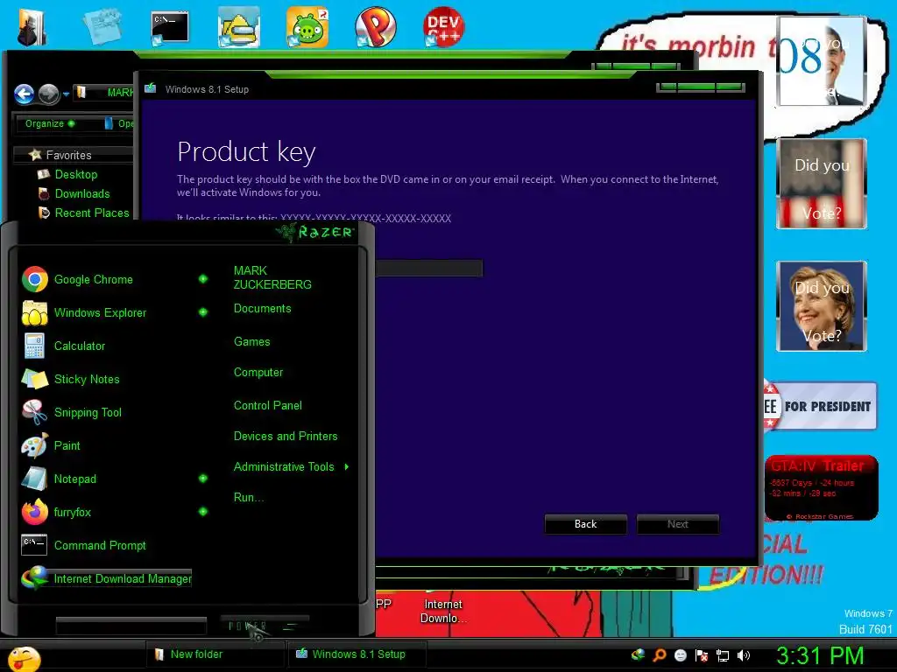
Task: Open Computer from the start menu
Action: [258, 373]
